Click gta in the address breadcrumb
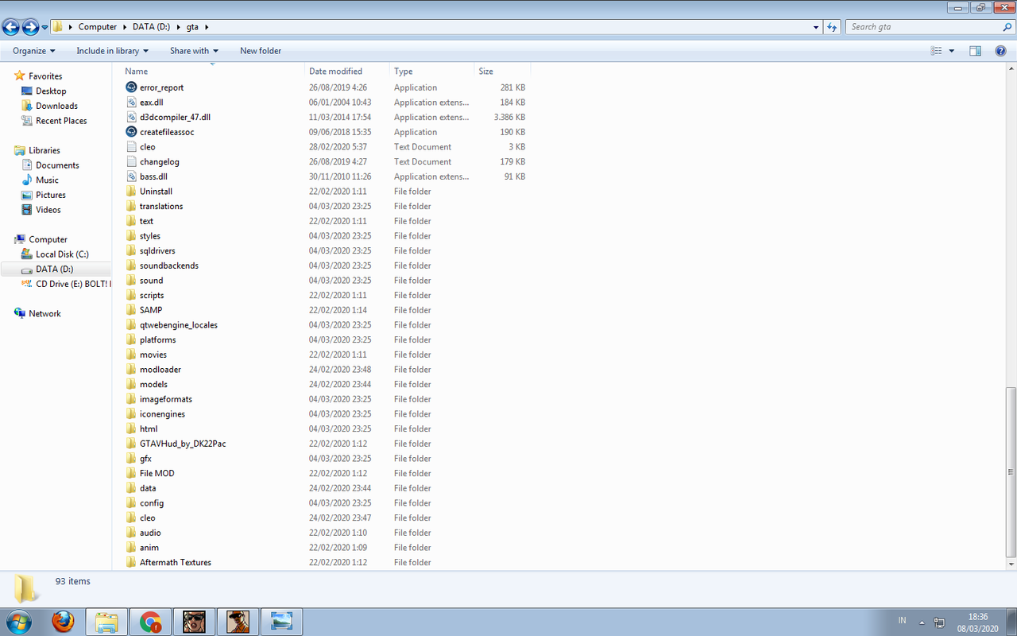The height and width of the screenshot is (636, 1017). coord(193,27)
